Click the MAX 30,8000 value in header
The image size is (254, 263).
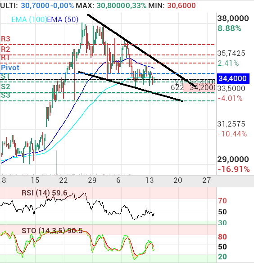click(x=111, y=5)
